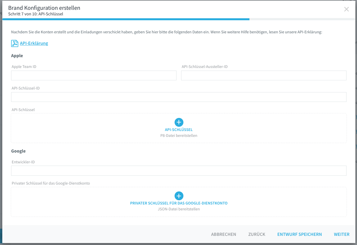Viewport: 357px width, 245px height.
Task: Click 'Privater Schlüssel für das Google-Dienstkonto' field label
Action: (51, 183)
